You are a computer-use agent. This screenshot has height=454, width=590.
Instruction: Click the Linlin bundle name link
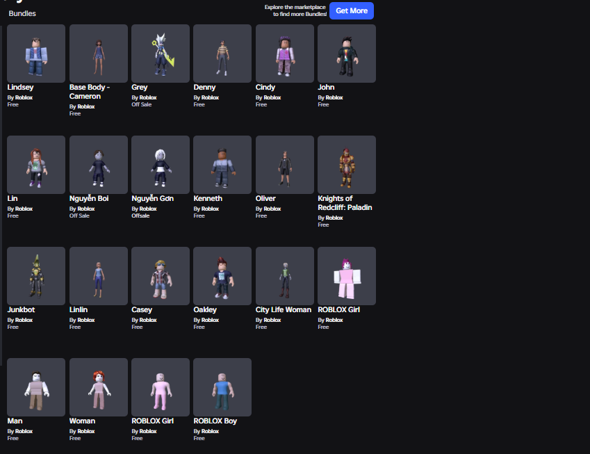pyautogui.click(x=79, y=310)
